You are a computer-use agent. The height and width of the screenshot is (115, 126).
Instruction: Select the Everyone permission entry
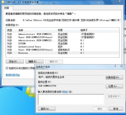point(63,53)
